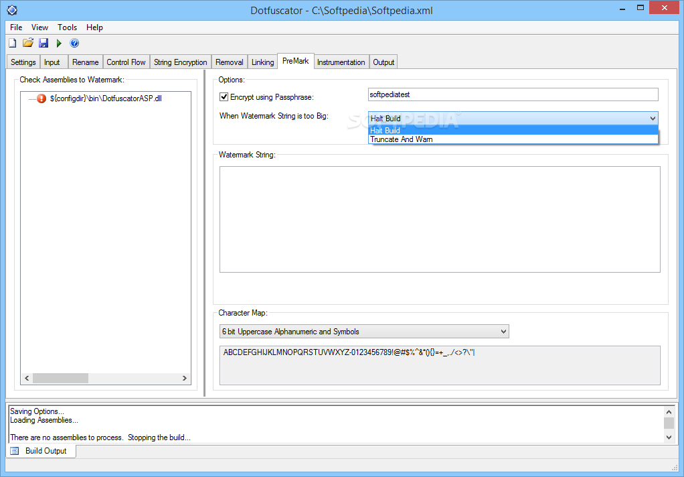Switch to the Instrumentation tab

341,61
